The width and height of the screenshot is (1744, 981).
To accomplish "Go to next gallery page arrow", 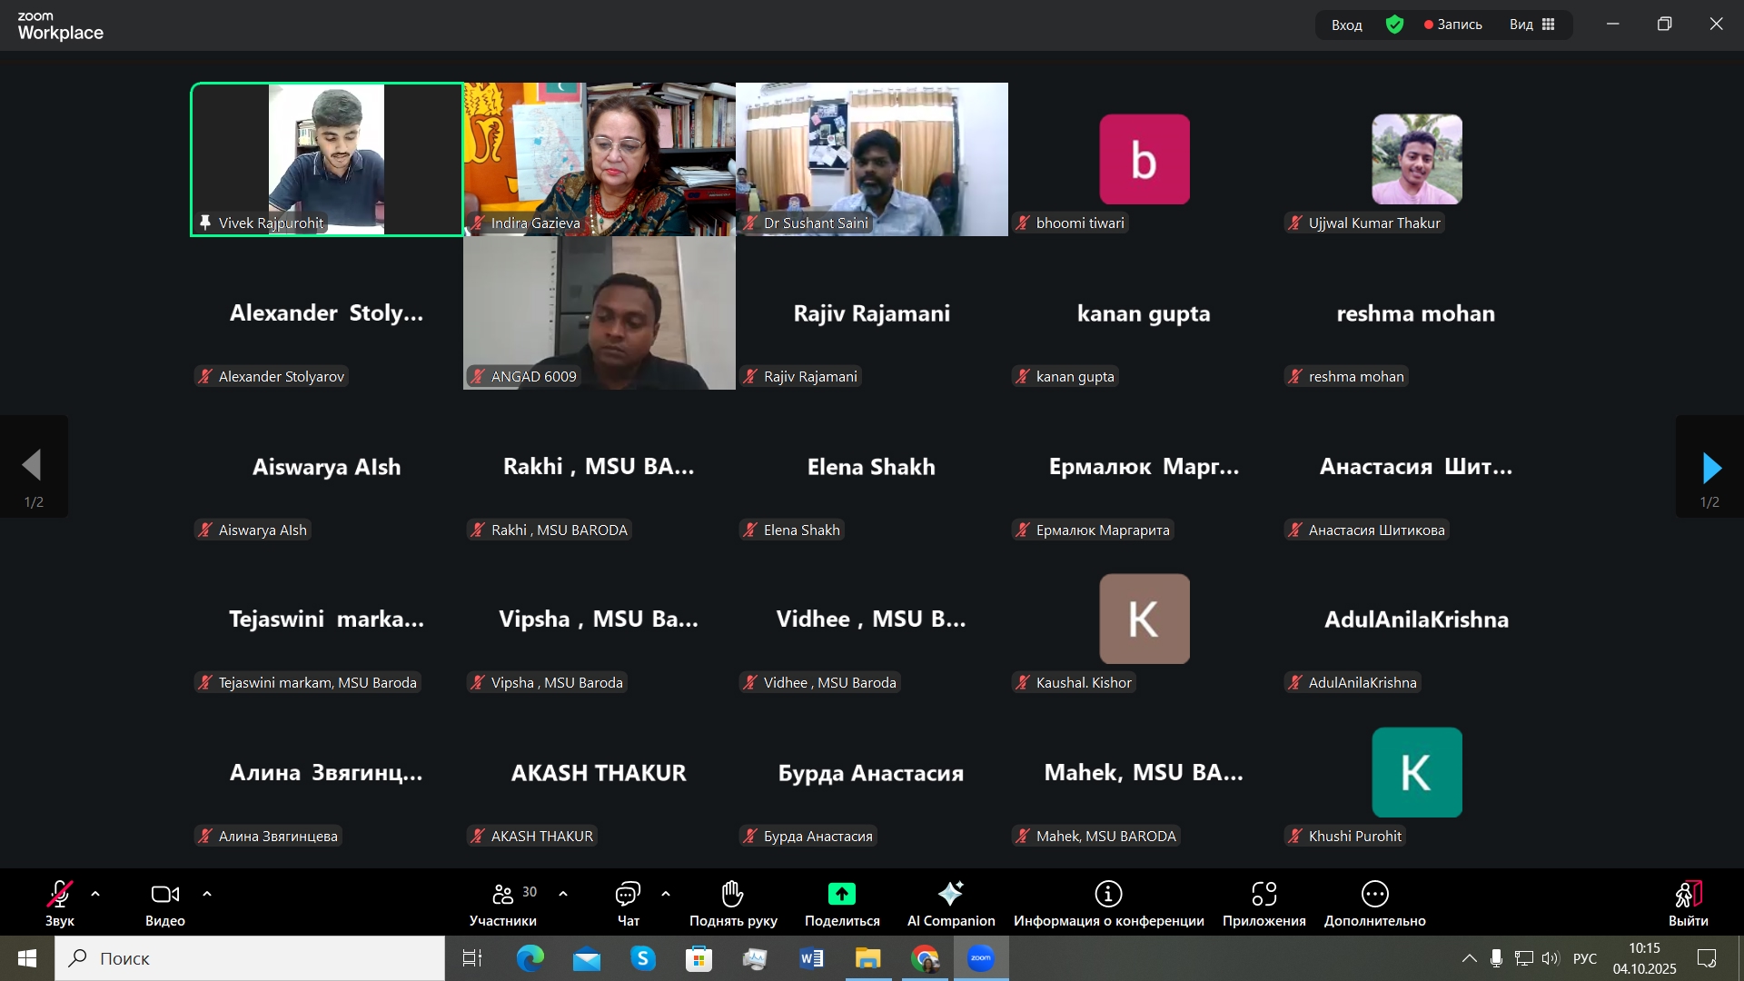I will coord(1710,468).
